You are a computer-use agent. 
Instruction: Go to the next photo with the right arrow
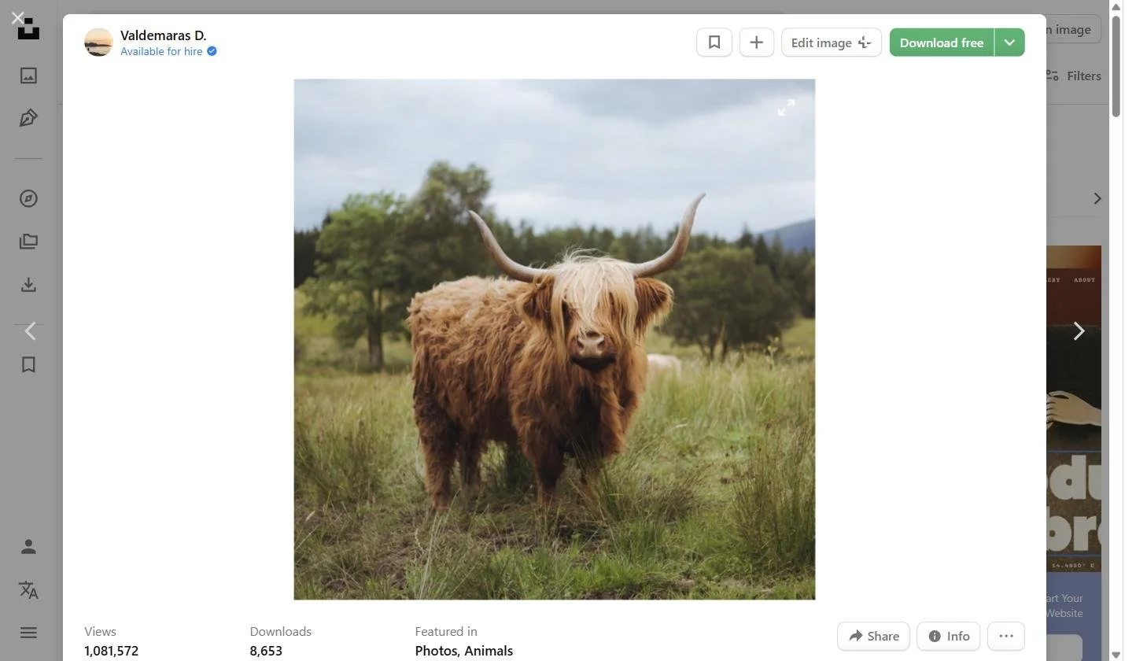tap(1079, 330)
